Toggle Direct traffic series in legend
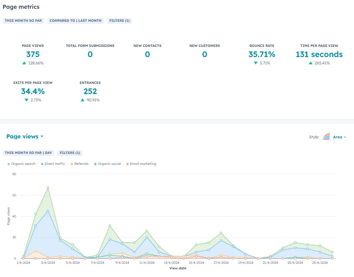 point(53,164)
